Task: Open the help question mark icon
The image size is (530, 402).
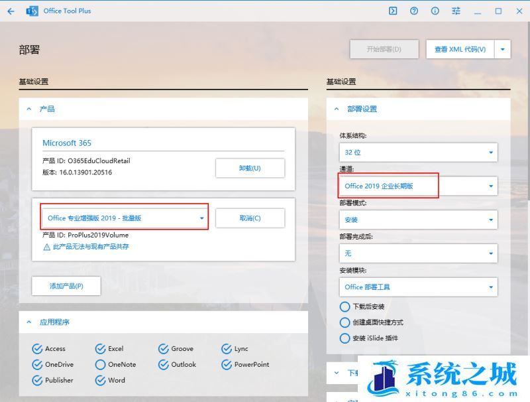Action: pyautogui.click(x=413, y=11)
